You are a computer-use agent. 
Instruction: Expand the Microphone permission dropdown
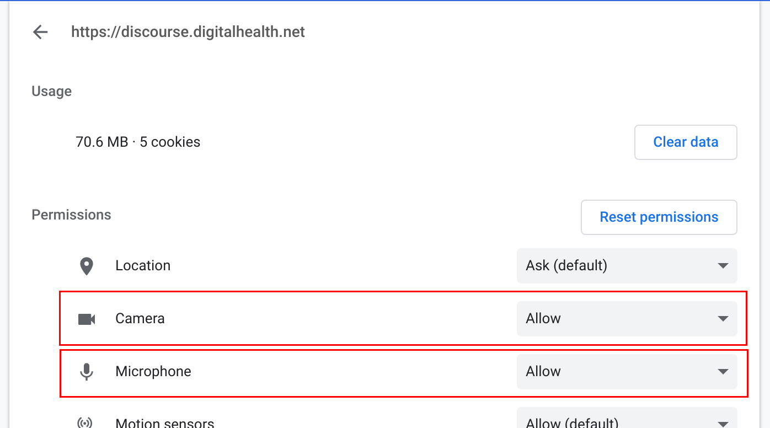coord(627,372)
